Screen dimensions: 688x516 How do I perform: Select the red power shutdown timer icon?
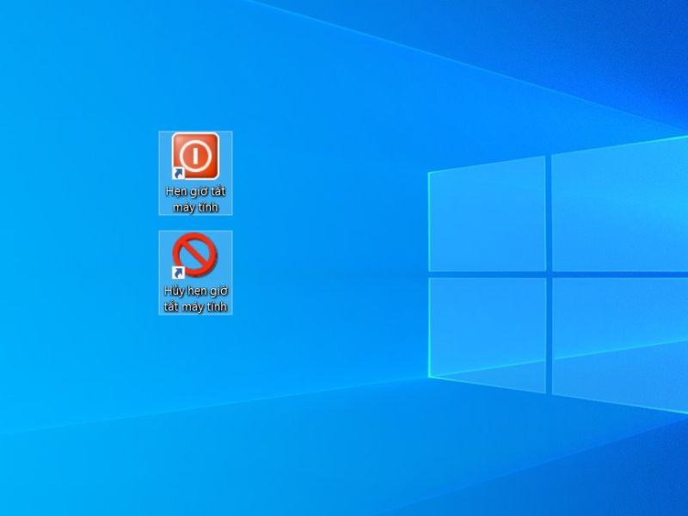pyautogui.click(x=195, y=157)
